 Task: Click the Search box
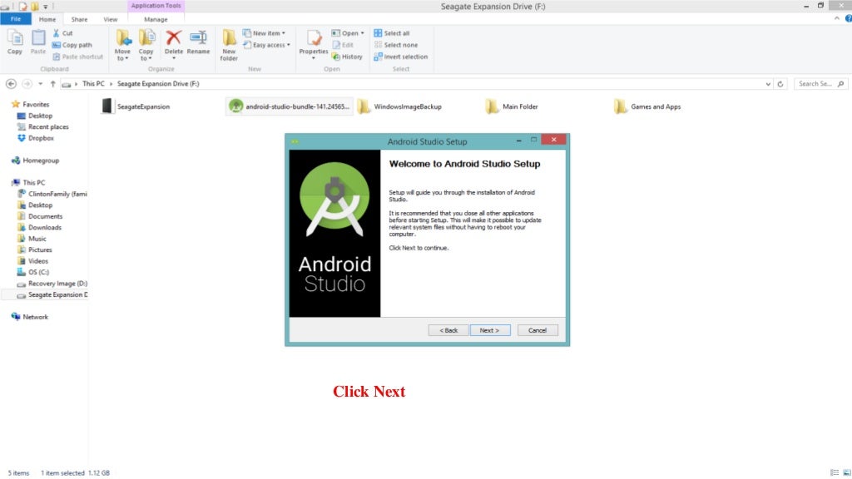point(820,84)
